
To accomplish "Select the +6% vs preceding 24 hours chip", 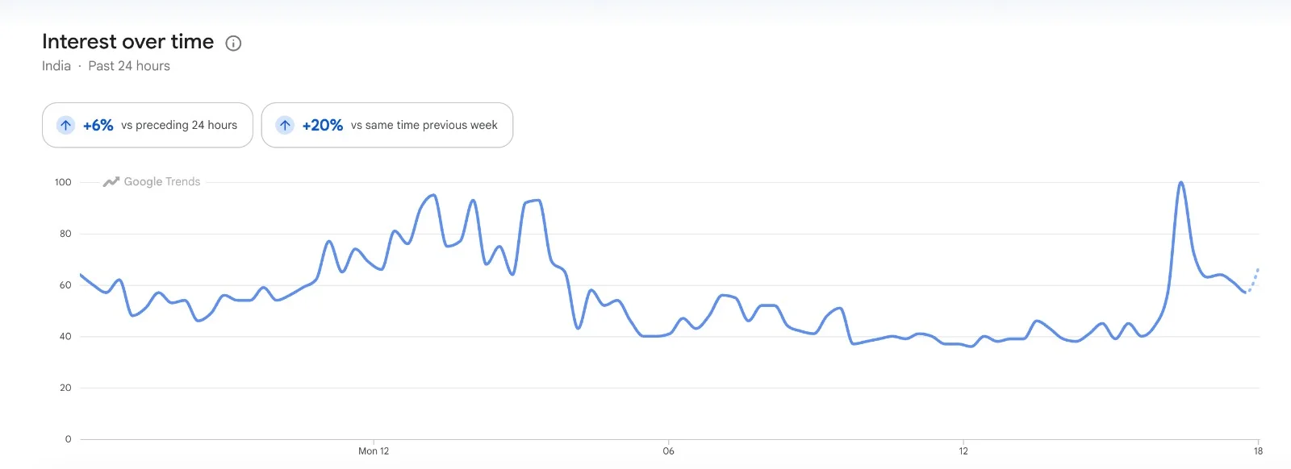I will point(148,125).
